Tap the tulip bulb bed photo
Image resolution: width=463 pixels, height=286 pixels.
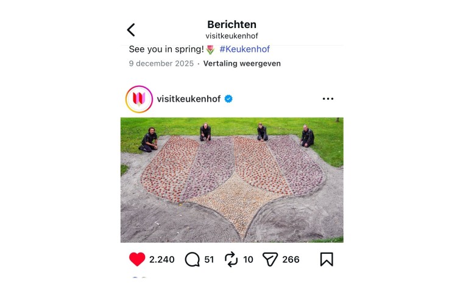pos(231,180)
